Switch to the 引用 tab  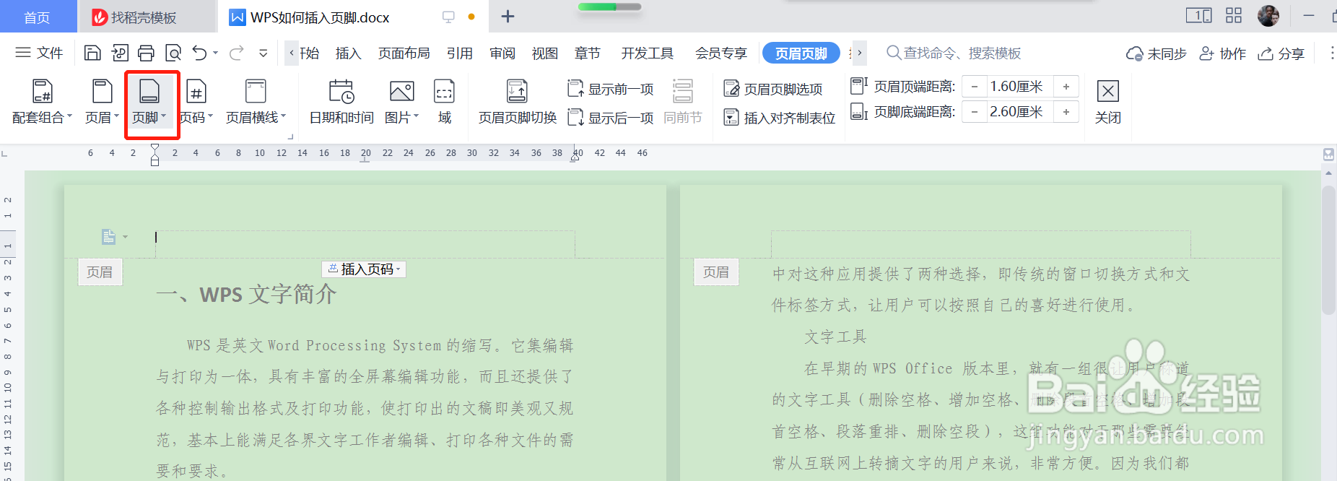pos(460,53)
